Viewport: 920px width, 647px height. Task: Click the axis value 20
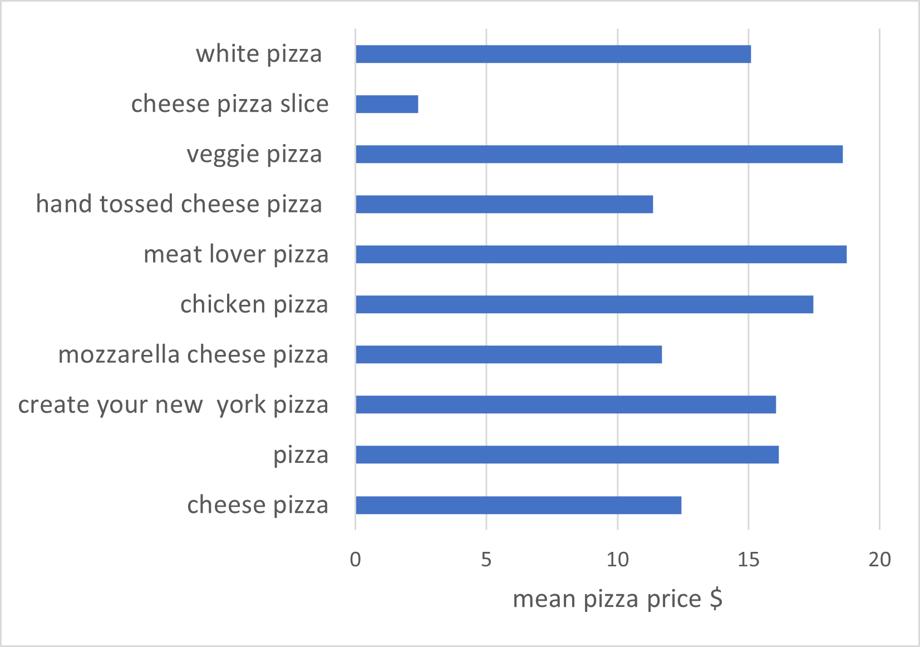point(880,559)
